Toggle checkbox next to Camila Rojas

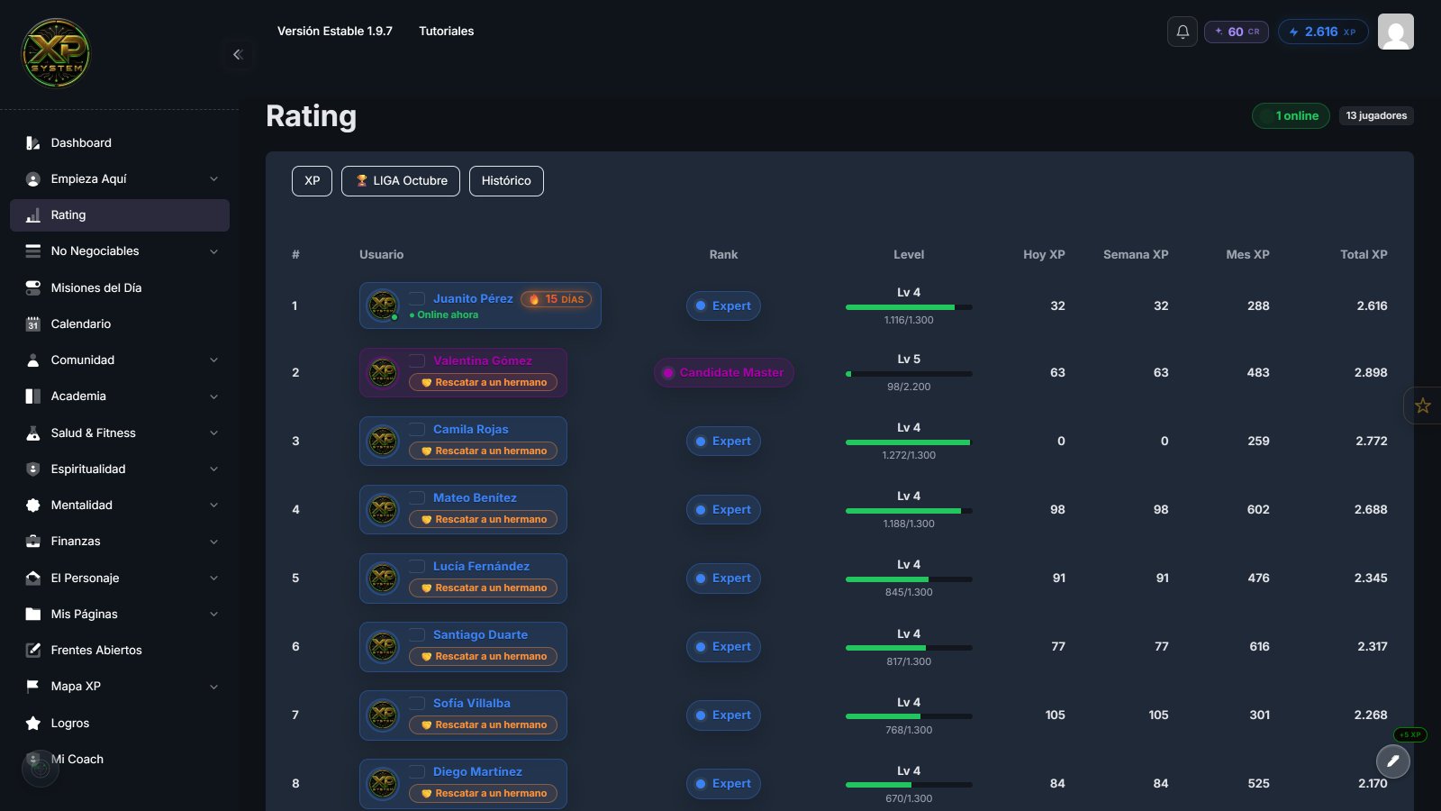coord(417,429)
